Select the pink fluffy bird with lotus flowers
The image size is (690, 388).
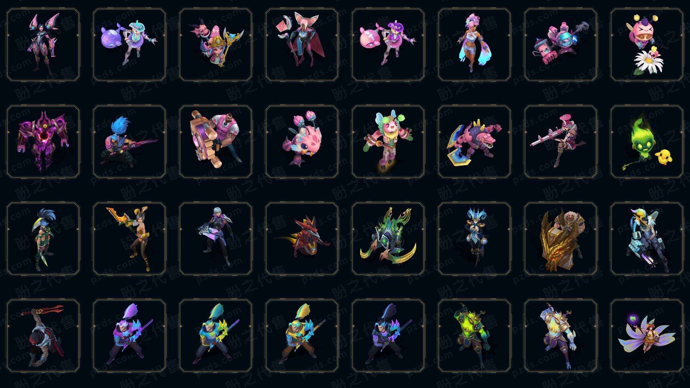point(302,142)
